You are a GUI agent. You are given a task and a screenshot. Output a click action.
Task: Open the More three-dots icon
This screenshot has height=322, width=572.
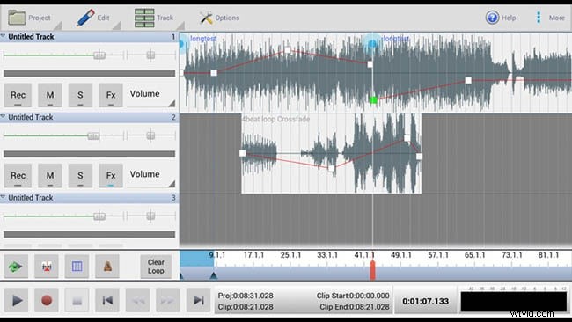point(539,18)
